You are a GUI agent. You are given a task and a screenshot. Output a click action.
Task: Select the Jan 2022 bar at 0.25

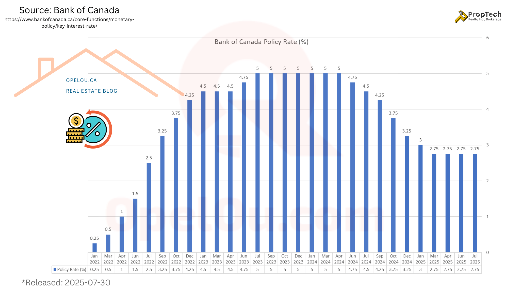tap(94, 248)
